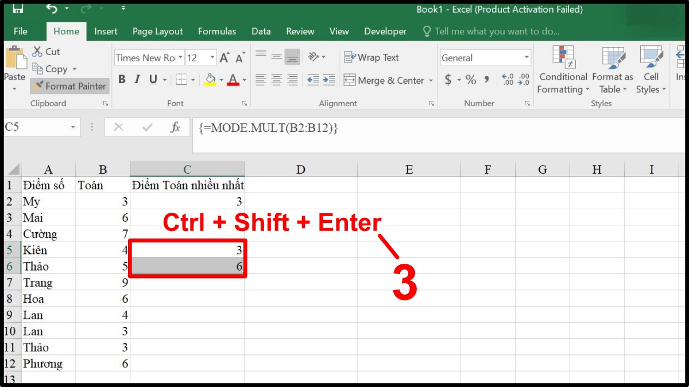This screenshot has width=689, height=387.
Task: Select Middle Align icon
Action: 276,56
